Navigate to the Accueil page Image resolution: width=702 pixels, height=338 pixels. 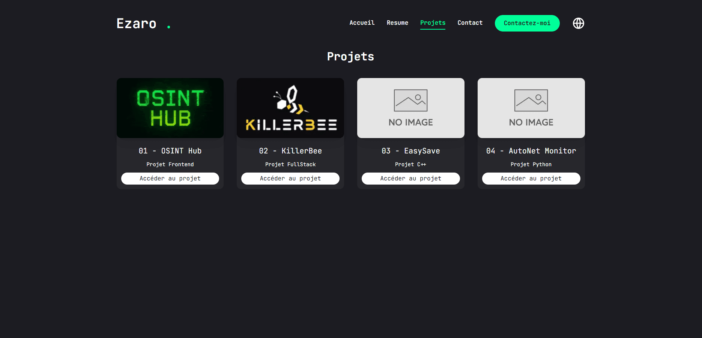point(362,23)
